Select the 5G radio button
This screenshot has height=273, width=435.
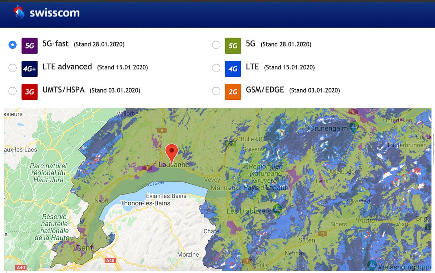pos(216,45)
